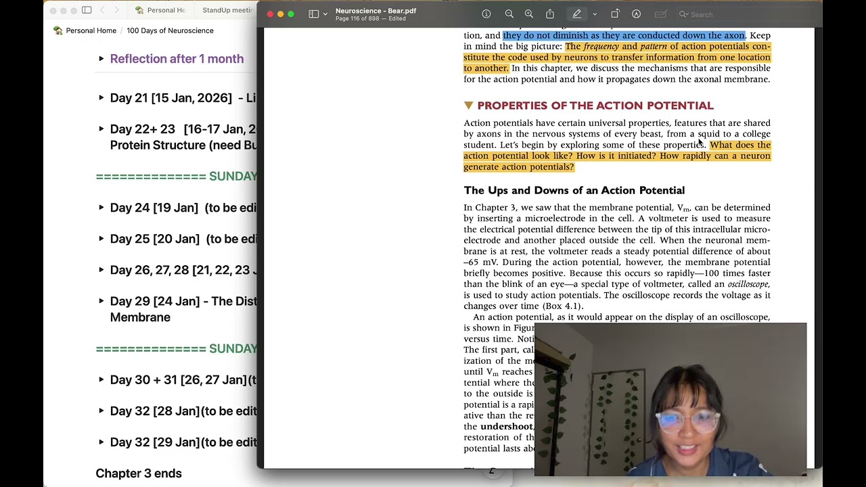Click the house icon beside the Personal Home breadcrumb
The width and height of the screenshot is (866, 487).
[x=58, y=30]
